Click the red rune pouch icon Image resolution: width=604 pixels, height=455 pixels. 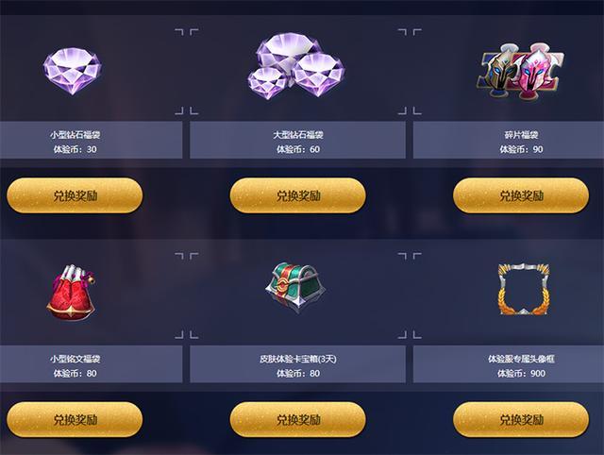tap(72, 293)
